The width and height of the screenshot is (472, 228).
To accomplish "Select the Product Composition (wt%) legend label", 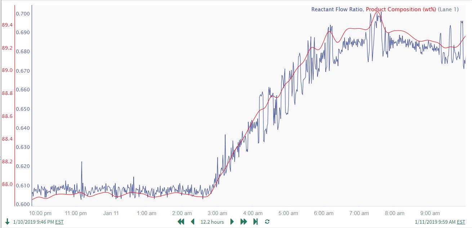I will click(x=401, y=9).
